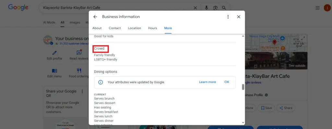Open the three-dot menu in Business information
Viewport: 332px width, 129px height.
[228, 17]
